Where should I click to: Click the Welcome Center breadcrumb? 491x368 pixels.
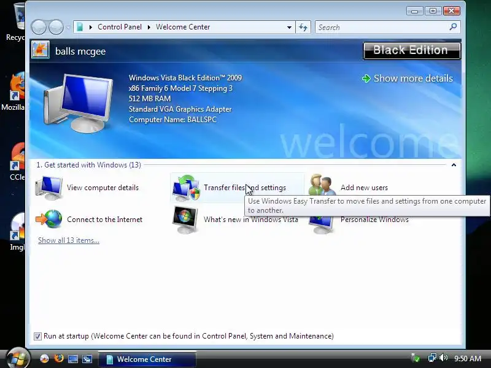coord(183,27)
